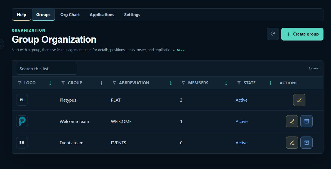Click Active state of Events team row

tap(241, 143)
